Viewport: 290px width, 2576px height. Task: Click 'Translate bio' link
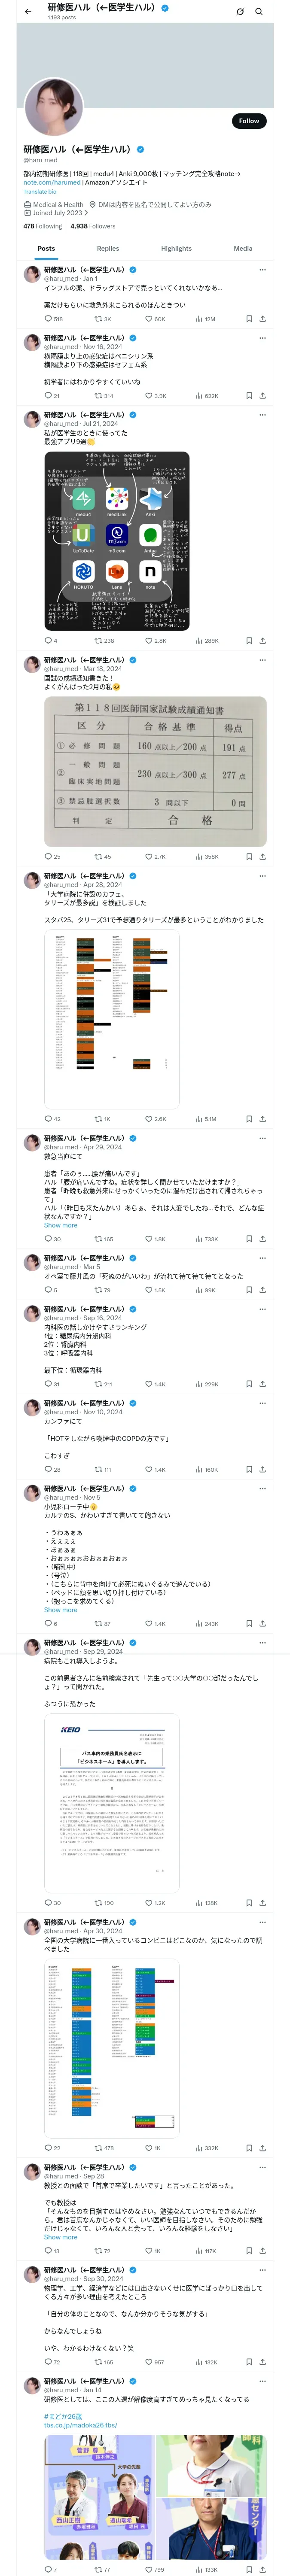[40, 191]
